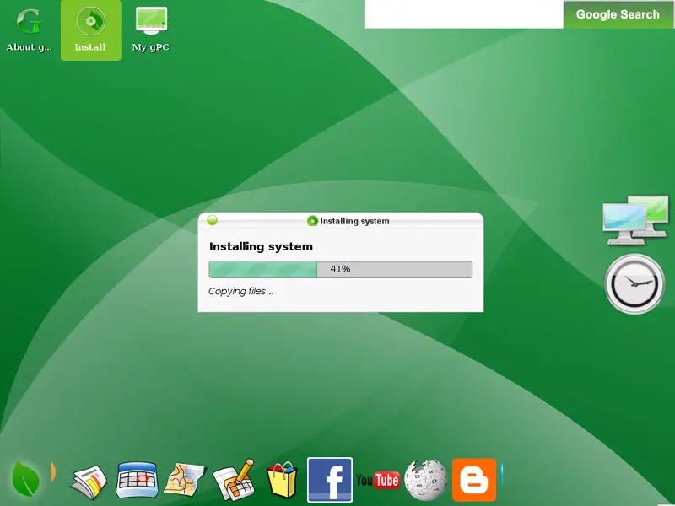675x506 pixels.
Task: Click the 'Copying files...' status text
Action: coord(240,291)
